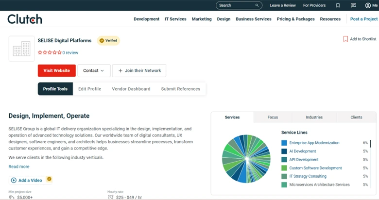The height and width of the screenshot is (200, 379).
Task: Click the Clutch logo
Action: coord(25,19)
